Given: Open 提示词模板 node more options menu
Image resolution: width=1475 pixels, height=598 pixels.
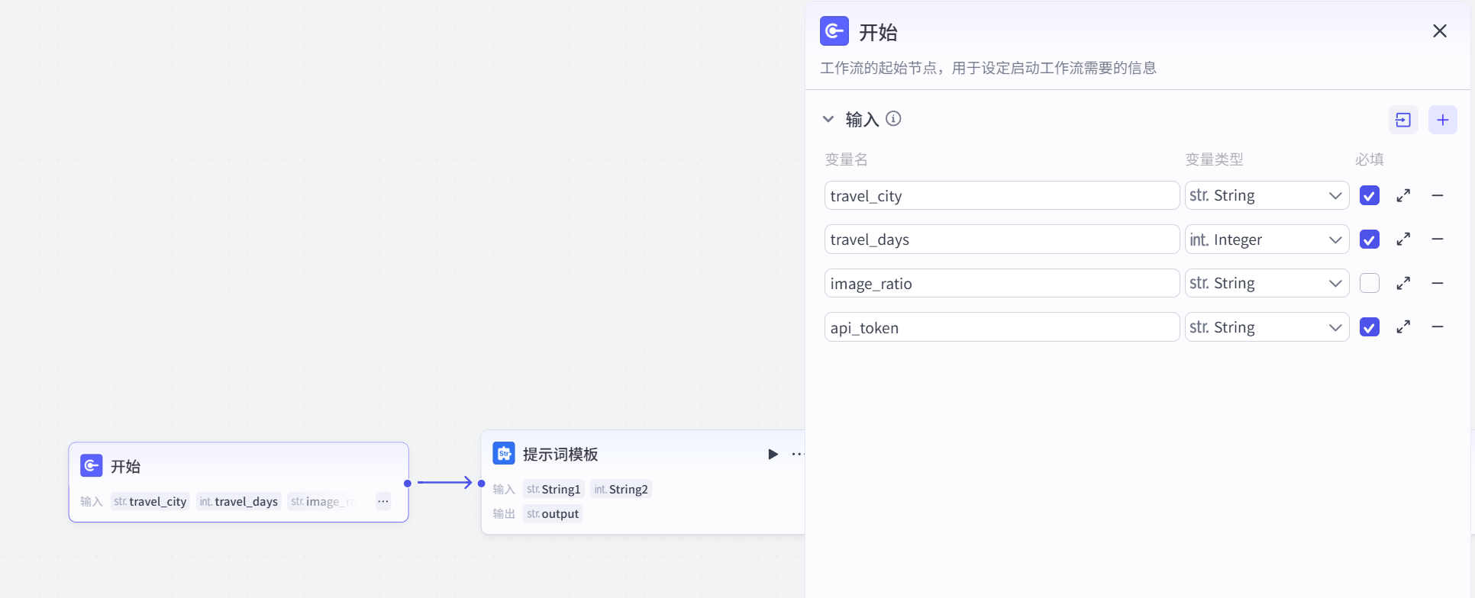Looking at the screenshot, I should (x=798, y=454).
